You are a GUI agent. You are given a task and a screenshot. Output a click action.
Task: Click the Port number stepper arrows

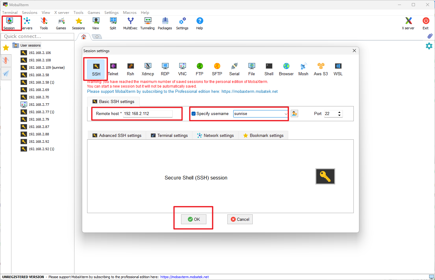click(x=339, y=114)
